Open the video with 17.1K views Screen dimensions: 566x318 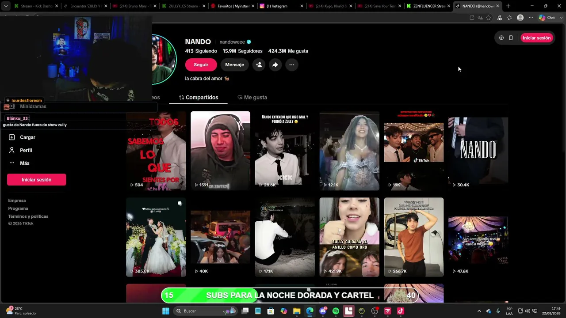pyautogui.click(x=285, y=237)
